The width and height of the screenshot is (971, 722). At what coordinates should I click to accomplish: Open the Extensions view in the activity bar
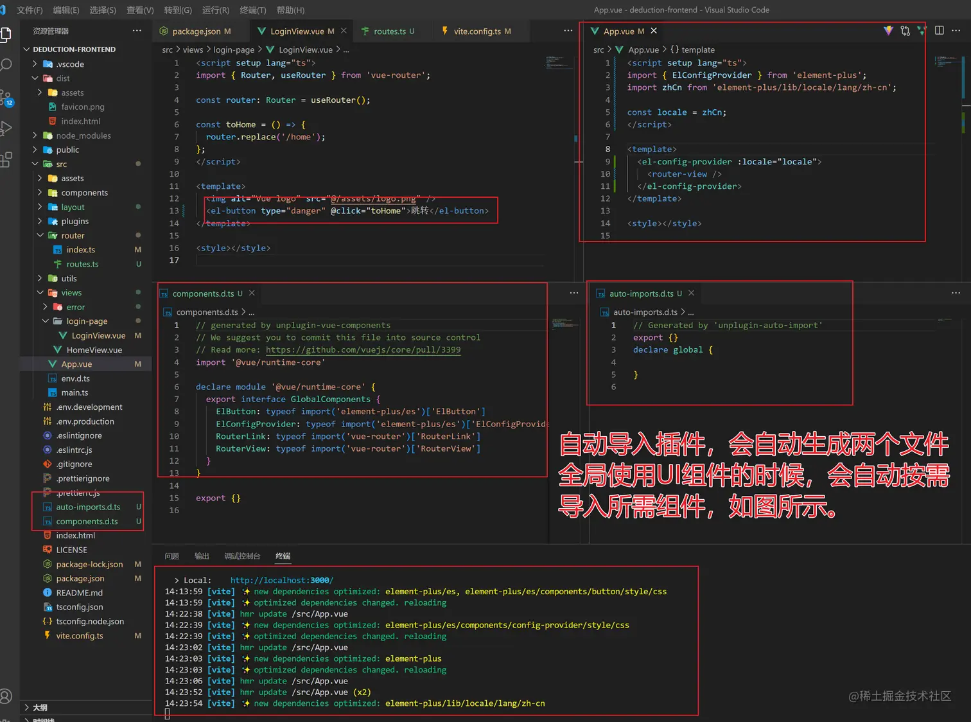pyautogui.click(x=5, y=160)
